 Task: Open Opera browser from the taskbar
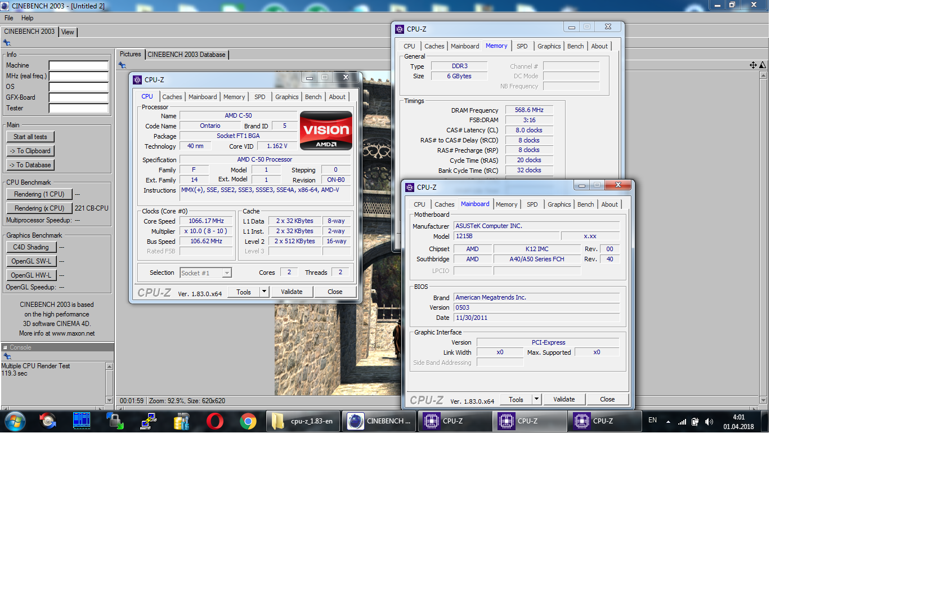click(214, 421)
